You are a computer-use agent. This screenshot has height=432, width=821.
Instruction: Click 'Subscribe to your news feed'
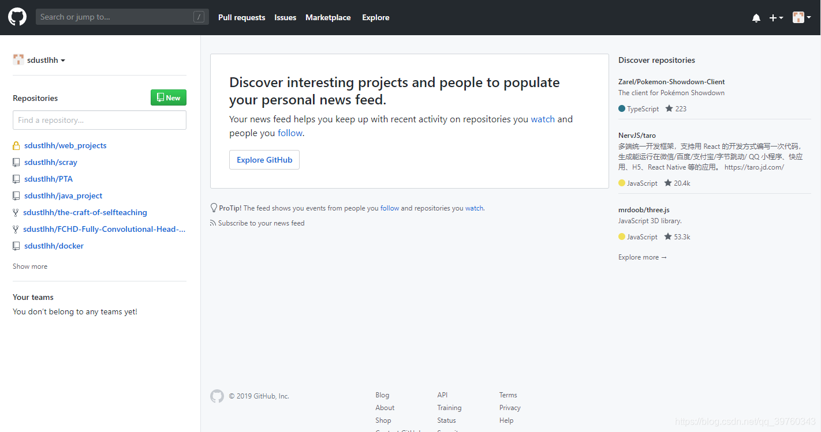pos(261,223)
